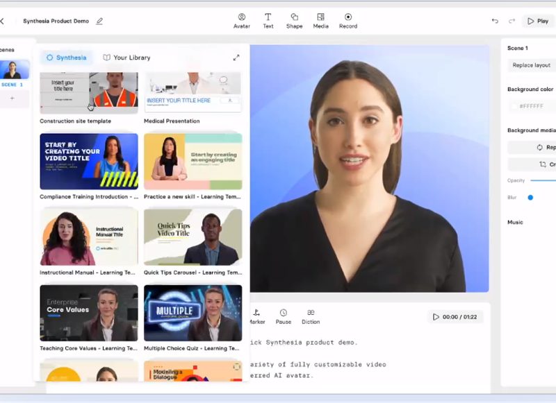Click script line 'fully customizable video'
556x403 pixels.
[x=338, y=364]
